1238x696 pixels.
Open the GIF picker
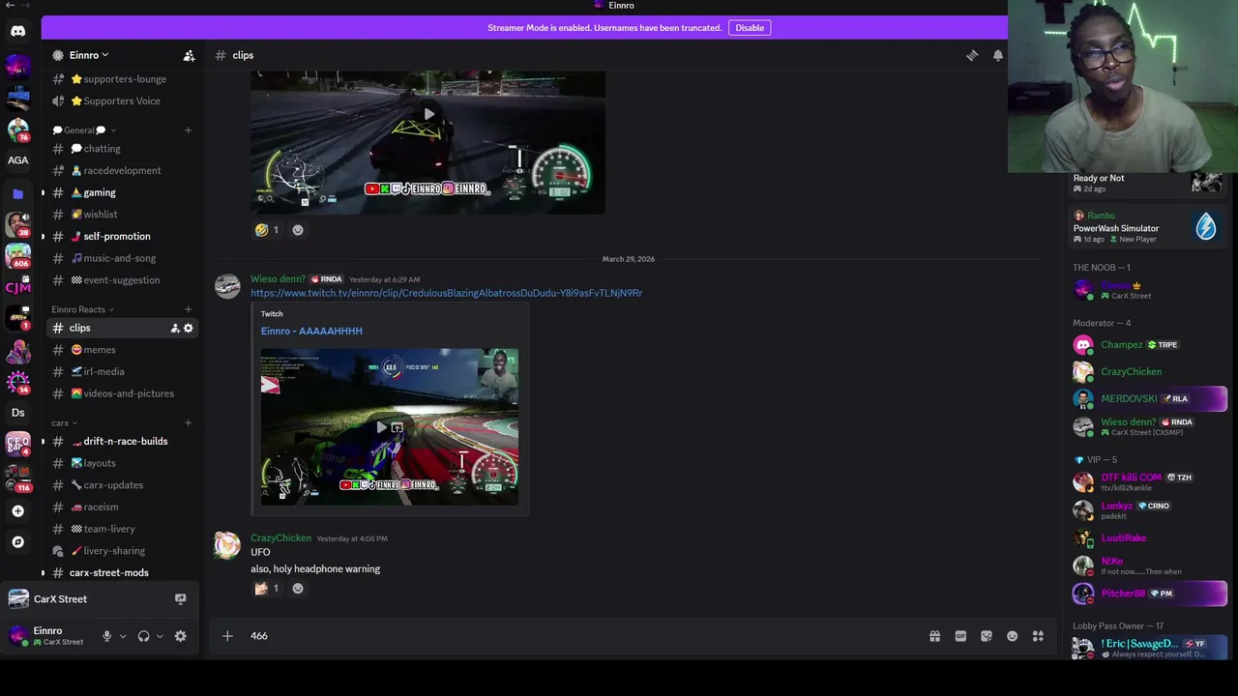[x=960, y=636]
